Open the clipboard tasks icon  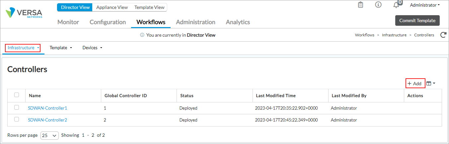pyautogui.click(x=360, y=5)
